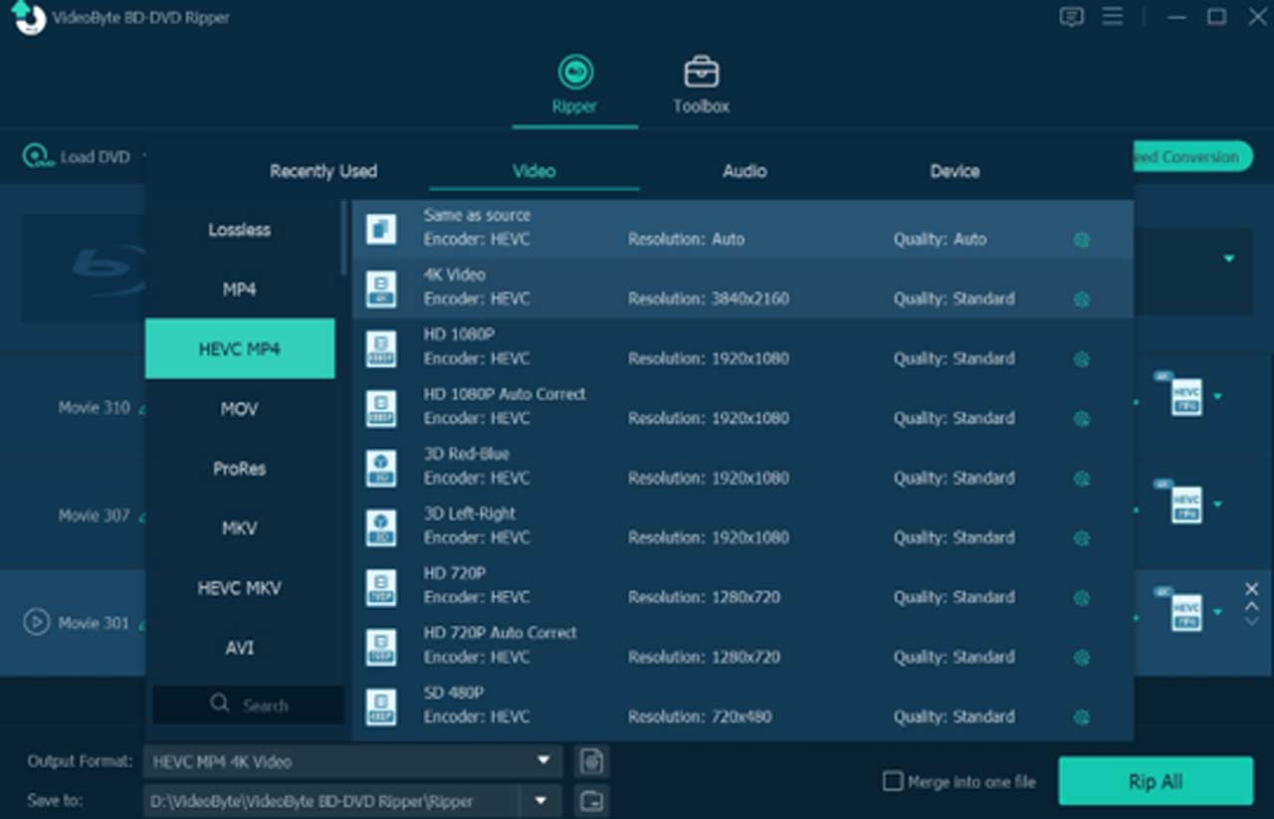Open the hamburger menu in title bar

[1113, 17]
